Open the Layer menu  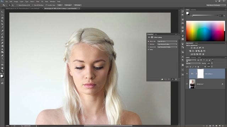coord(21,1)
